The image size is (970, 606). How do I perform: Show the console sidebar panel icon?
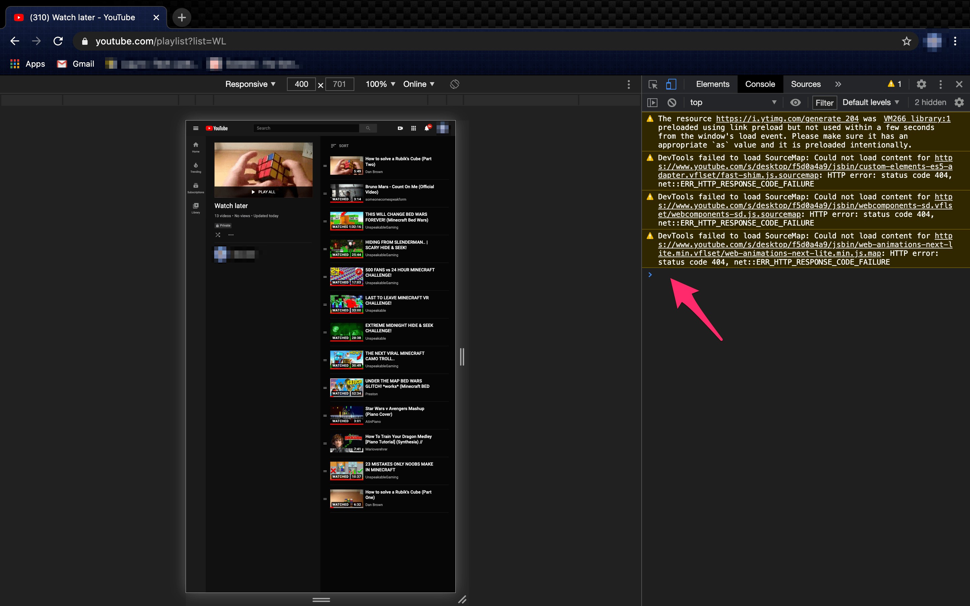(652, 103)
